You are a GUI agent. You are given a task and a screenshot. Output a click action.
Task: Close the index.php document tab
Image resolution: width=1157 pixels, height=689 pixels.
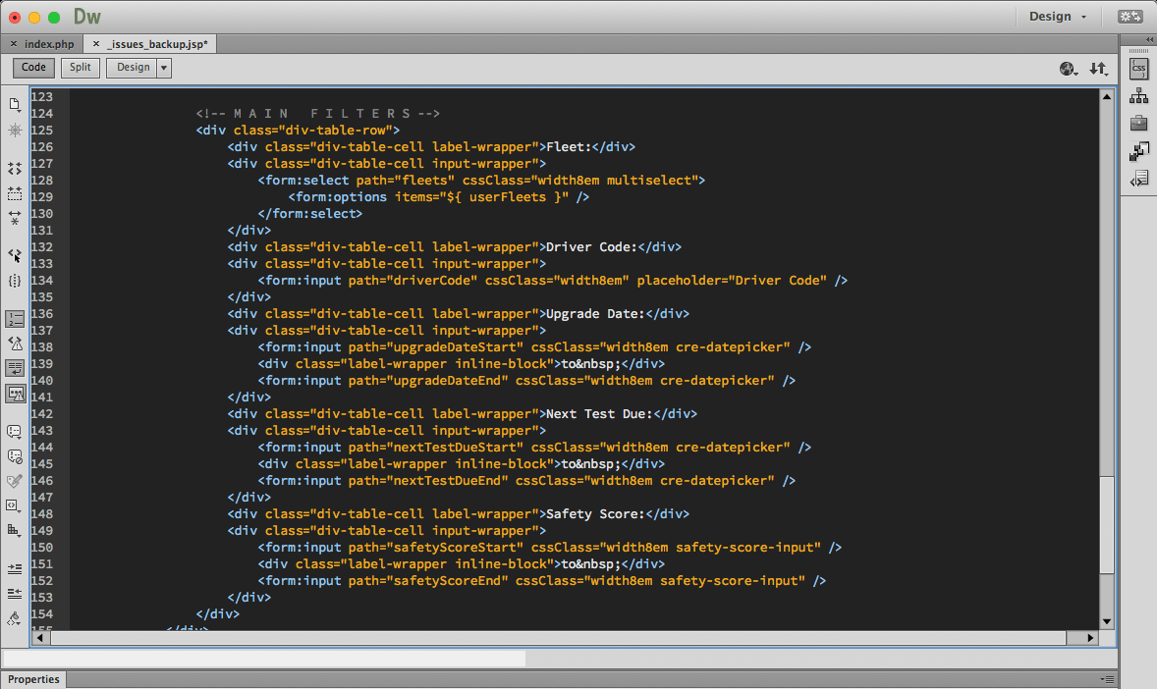click(14, 44)
